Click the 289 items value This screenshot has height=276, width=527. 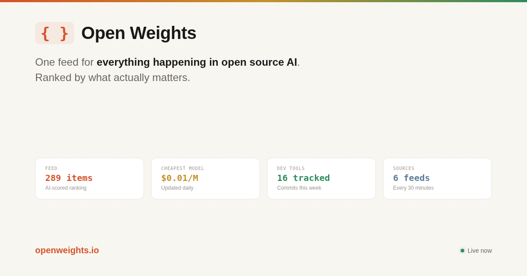pos(69,178)
